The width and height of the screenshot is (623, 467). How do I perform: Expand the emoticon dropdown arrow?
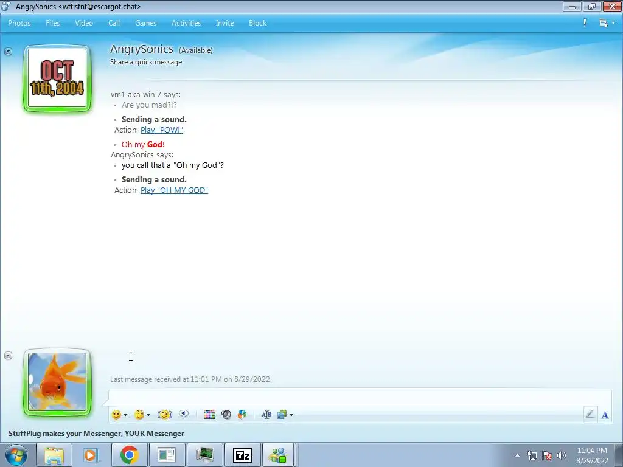tap(125, 415)
